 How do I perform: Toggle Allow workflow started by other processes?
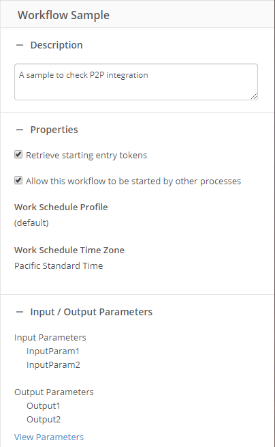pyautogui.click(x=18, y=181)
